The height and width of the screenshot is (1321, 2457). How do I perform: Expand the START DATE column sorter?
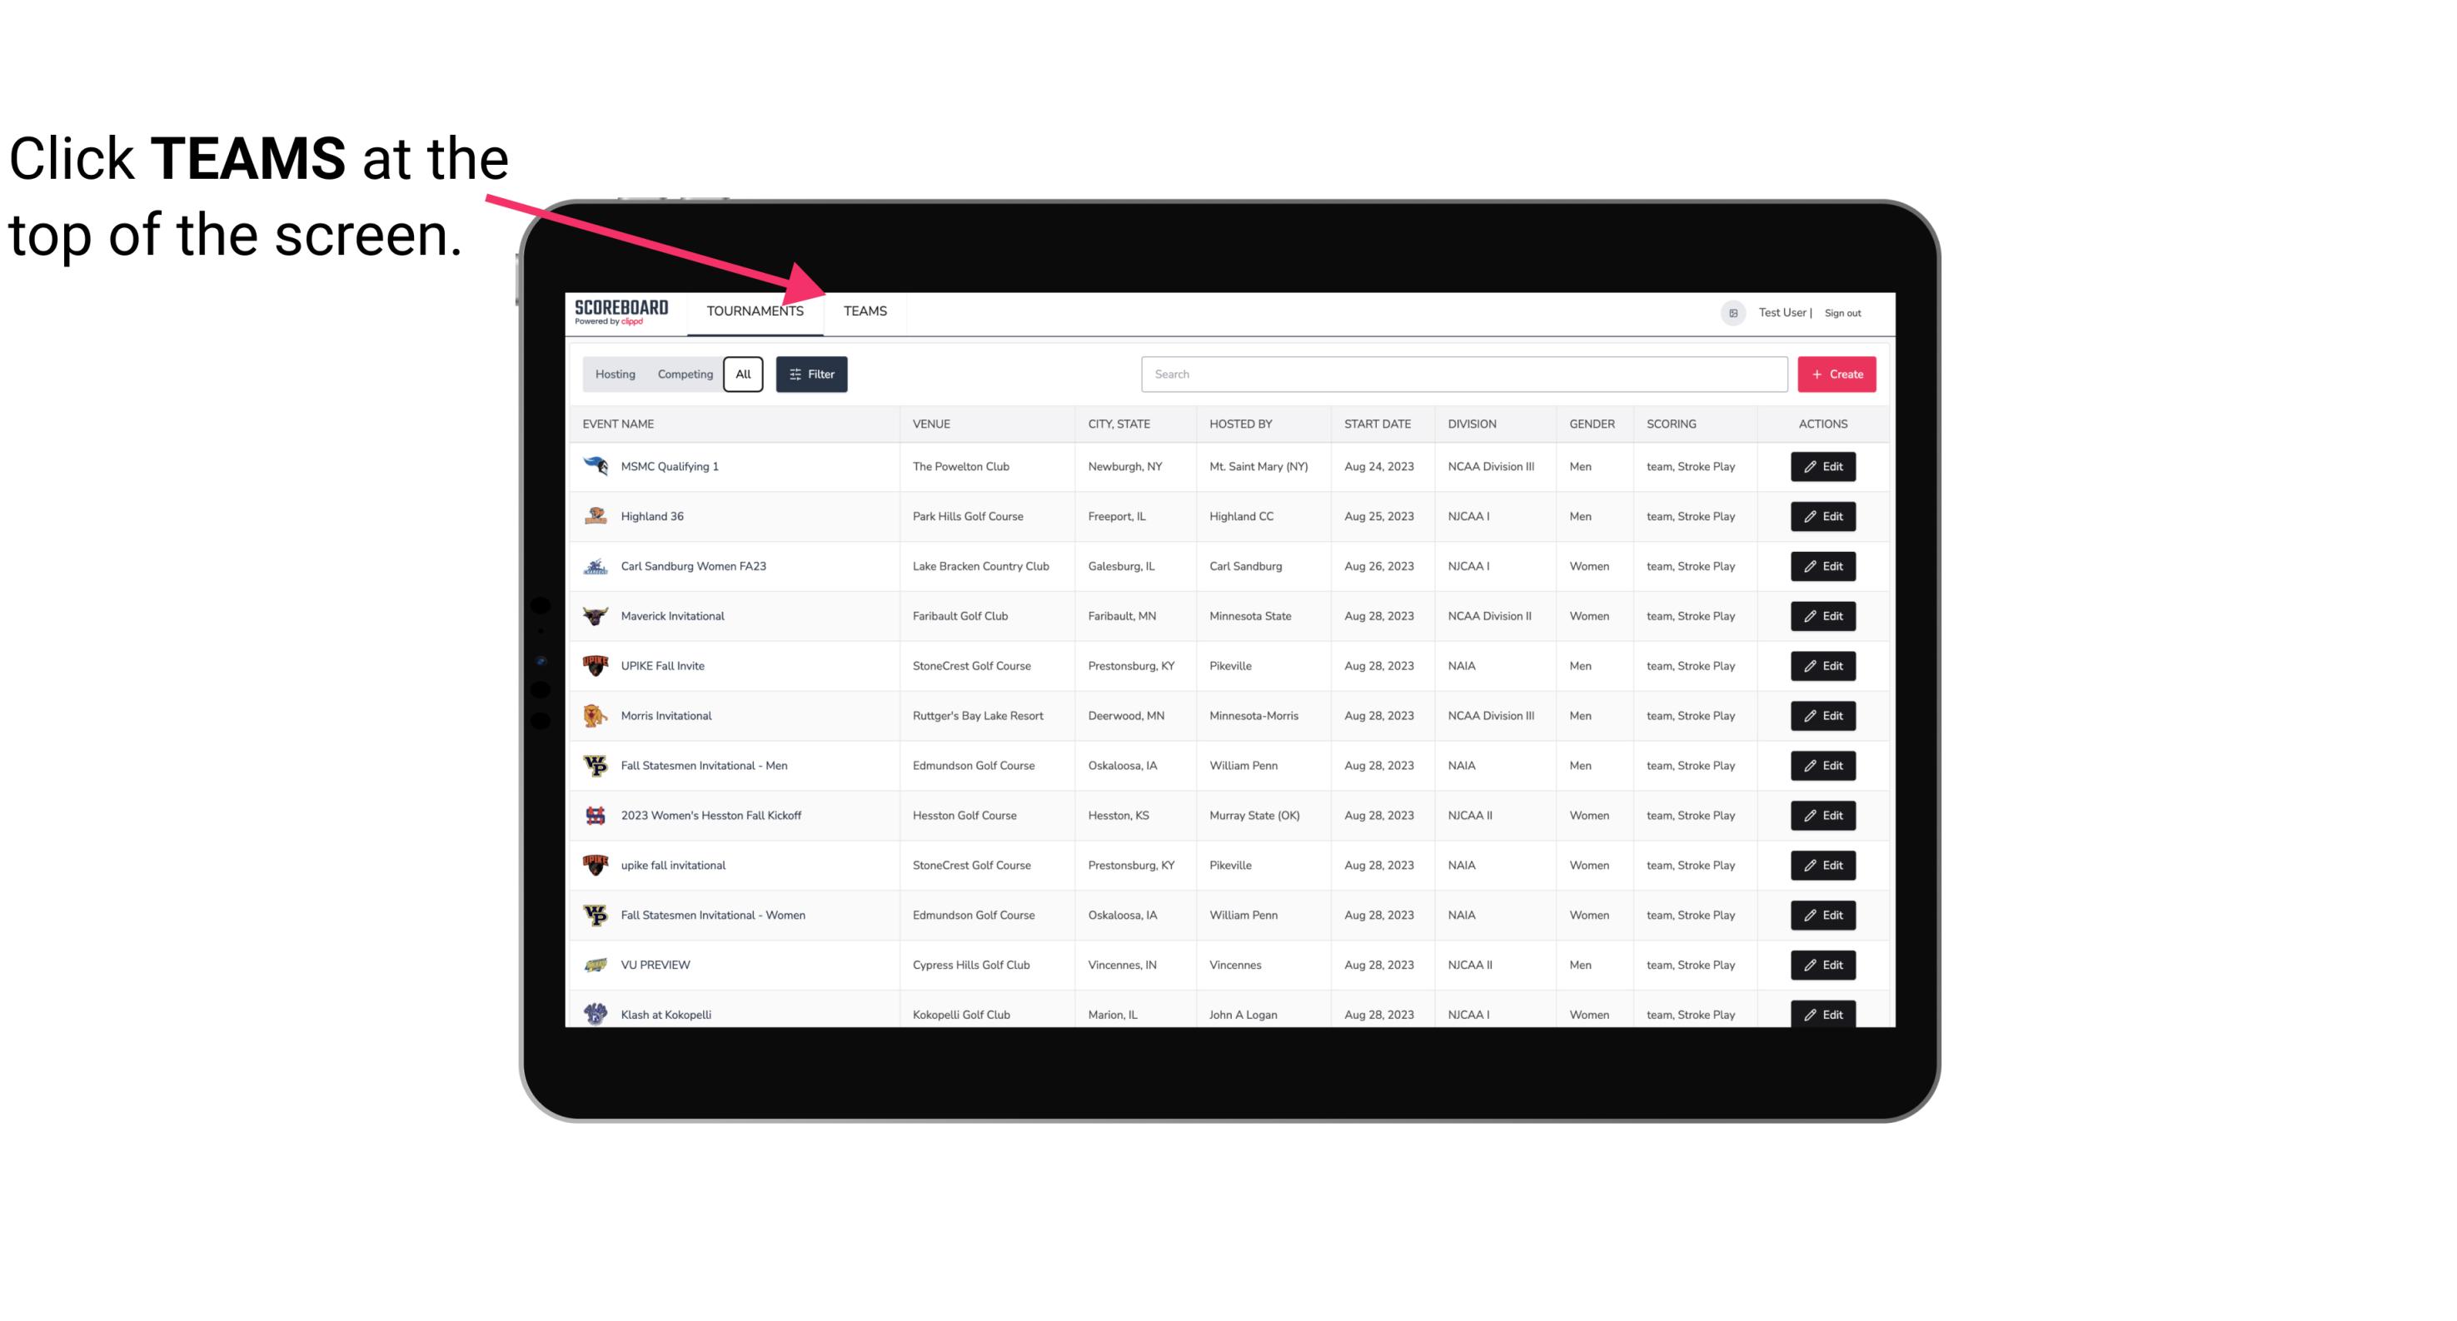[x=1377, y=423]
